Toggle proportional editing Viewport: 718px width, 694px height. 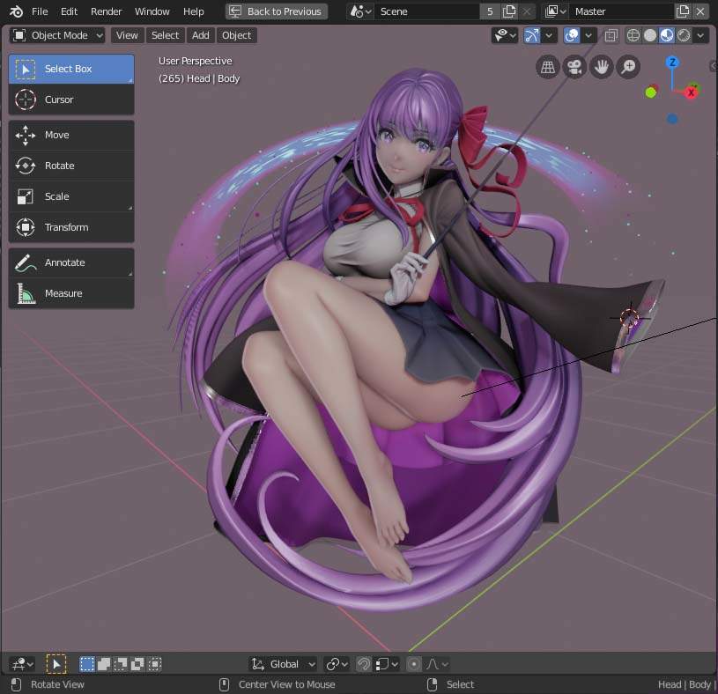point(413,664)
